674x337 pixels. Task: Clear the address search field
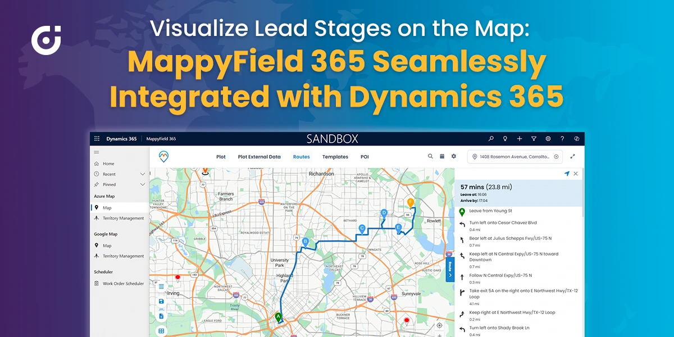click(556, 157)
